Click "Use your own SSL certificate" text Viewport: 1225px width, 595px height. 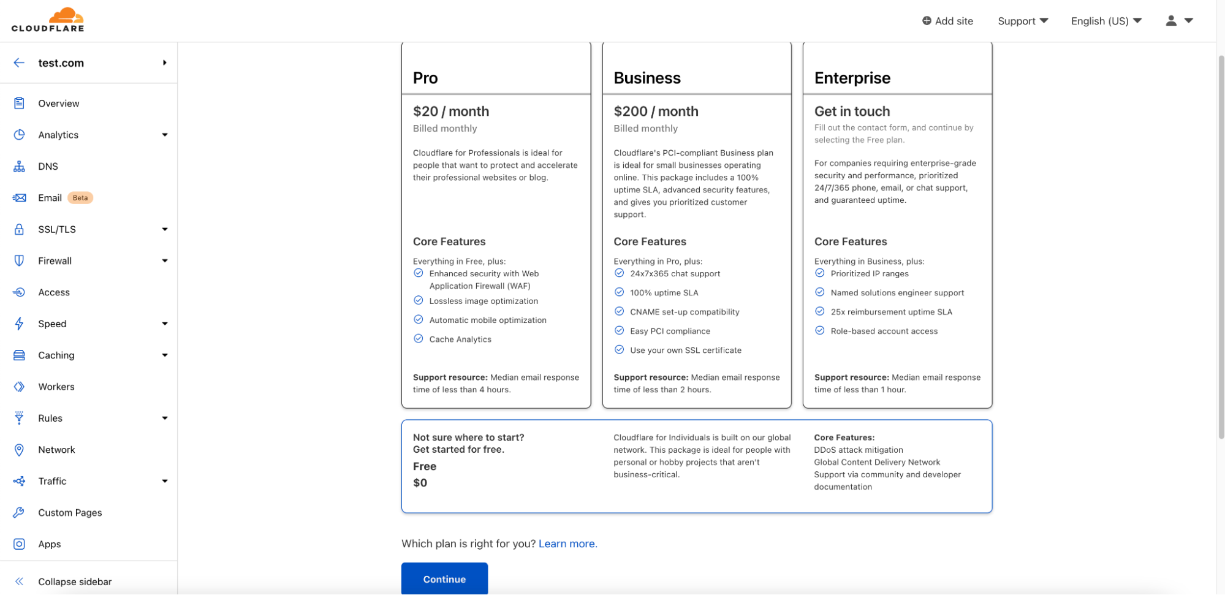coord(686,350)
